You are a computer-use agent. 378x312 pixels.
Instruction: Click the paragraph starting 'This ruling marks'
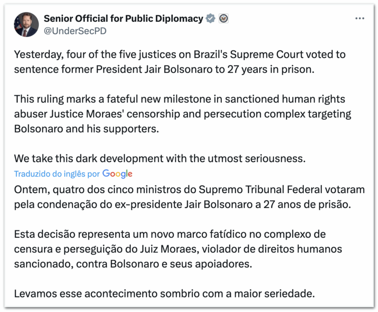[182, 114]
